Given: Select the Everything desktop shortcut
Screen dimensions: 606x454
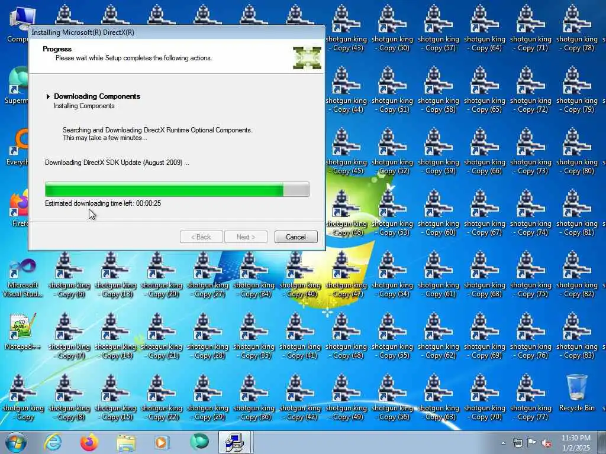Looking at the screenshot, I should (x=17, y=147).
